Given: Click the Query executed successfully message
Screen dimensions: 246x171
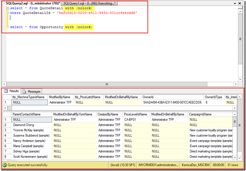Looking at the screenshot, I should tap(28, 165).
